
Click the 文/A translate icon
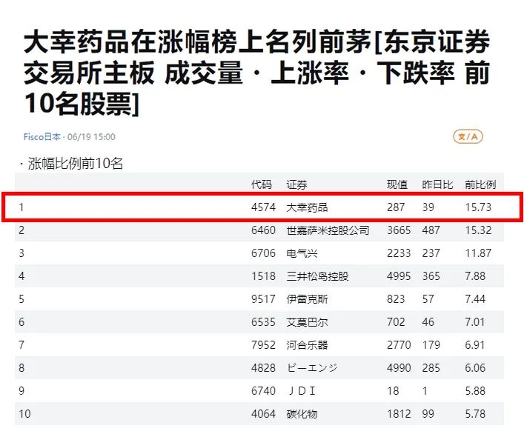click(468, 136)
